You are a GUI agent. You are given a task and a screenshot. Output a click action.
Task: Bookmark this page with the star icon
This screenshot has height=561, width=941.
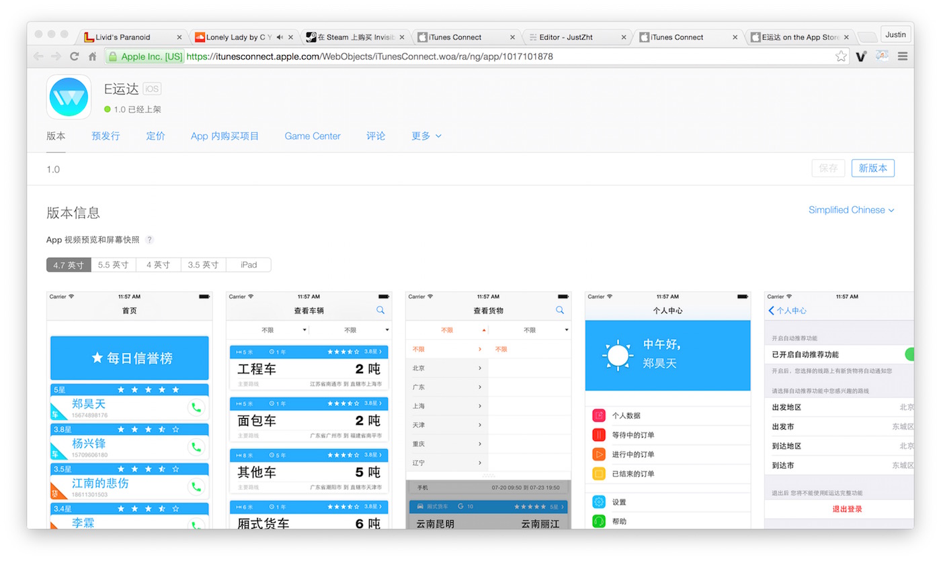coord(841,56)
